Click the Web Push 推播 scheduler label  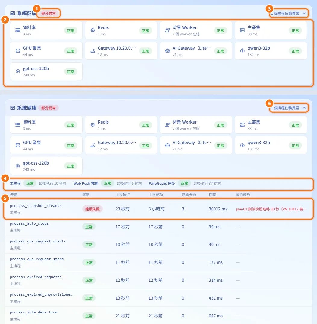click(x=86, y=184)
